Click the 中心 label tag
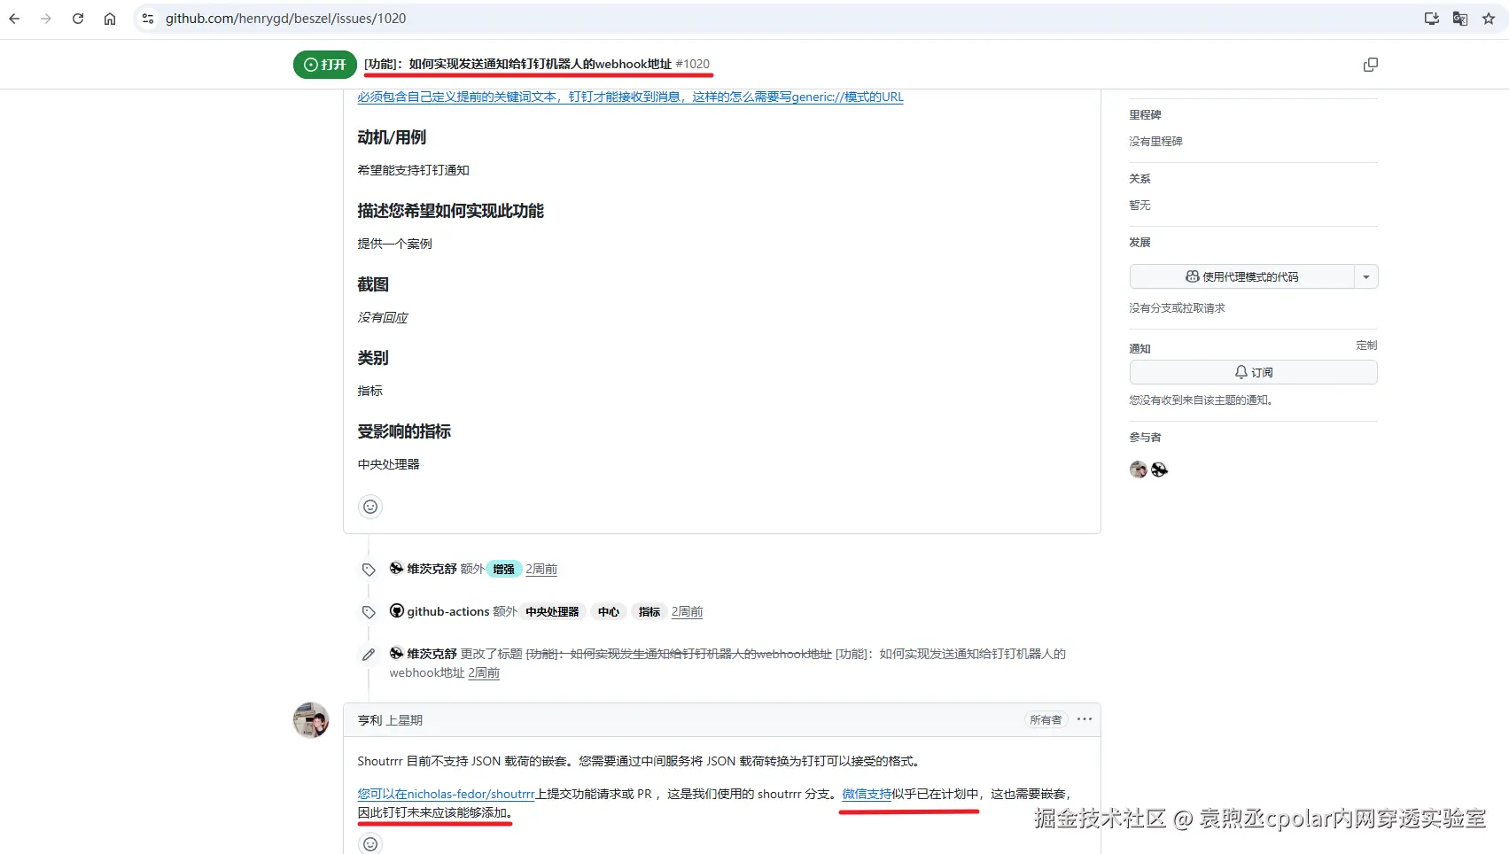1509x854 pixels. tap(609, 612)
